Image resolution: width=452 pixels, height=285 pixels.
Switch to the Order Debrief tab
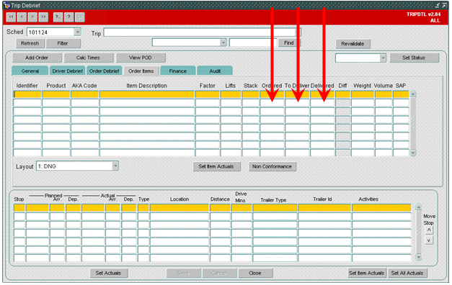point(104,71)
